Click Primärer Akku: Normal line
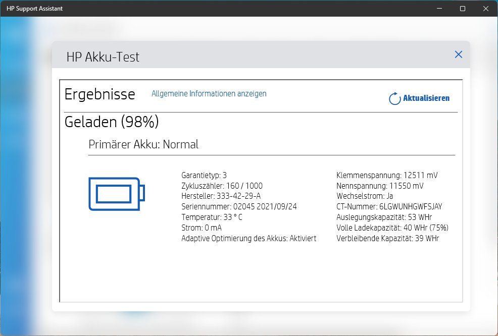This screenshot has height=336, width=498. coord(143,144)
